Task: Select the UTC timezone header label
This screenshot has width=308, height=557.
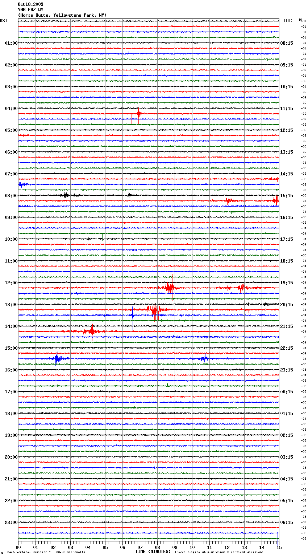Action: pos(288,21)
